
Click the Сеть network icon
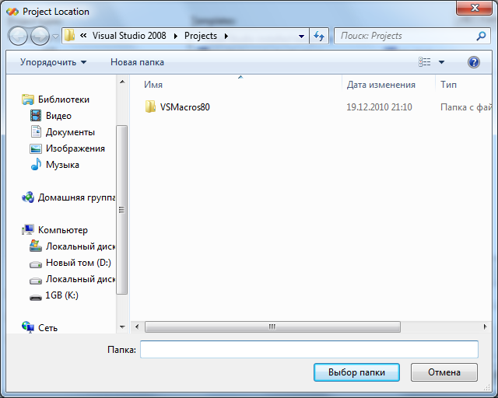[x=28, y=327]
